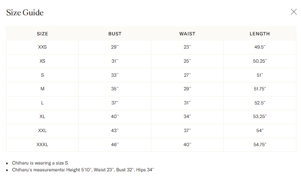Click the 40" bust value for XL
This screenshot has height=179, width=301.
(115, 117)
